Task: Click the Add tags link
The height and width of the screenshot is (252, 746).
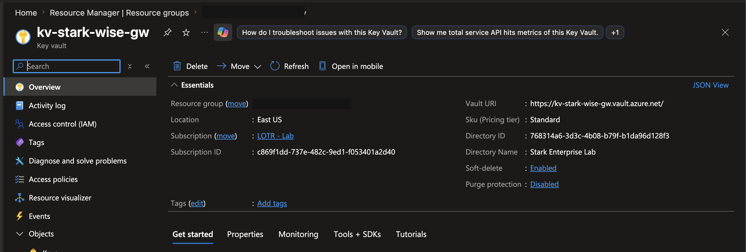Action: pos(272,203)
